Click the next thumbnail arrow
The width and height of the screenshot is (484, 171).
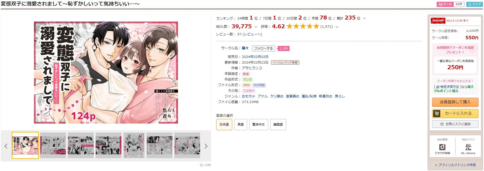[206, 146]
